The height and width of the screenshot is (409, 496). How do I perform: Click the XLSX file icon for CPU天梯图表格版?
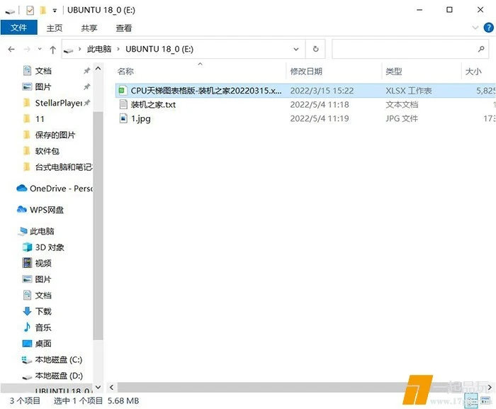(x=123, y=91)
